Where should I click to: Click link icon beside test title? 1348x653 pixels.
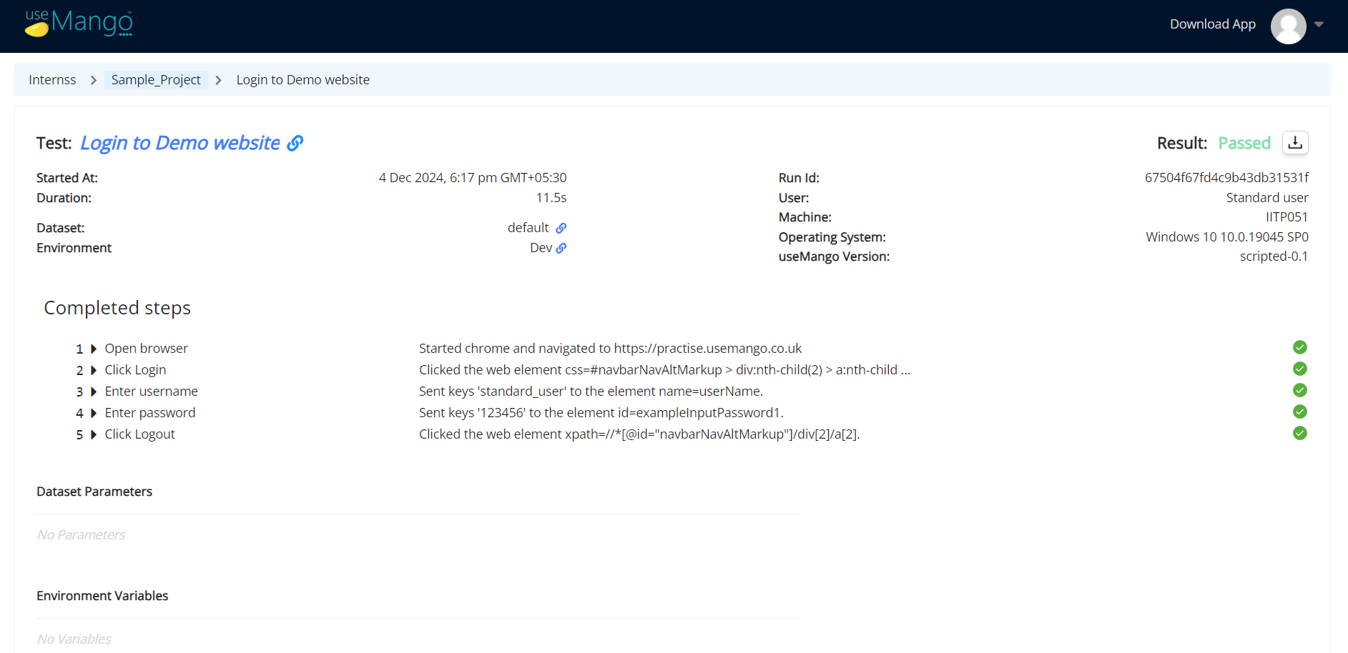click(x=295, y=144)
